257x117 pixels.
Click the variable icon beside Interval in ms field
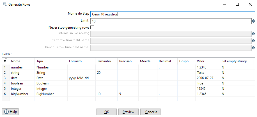tap(253, 34)
